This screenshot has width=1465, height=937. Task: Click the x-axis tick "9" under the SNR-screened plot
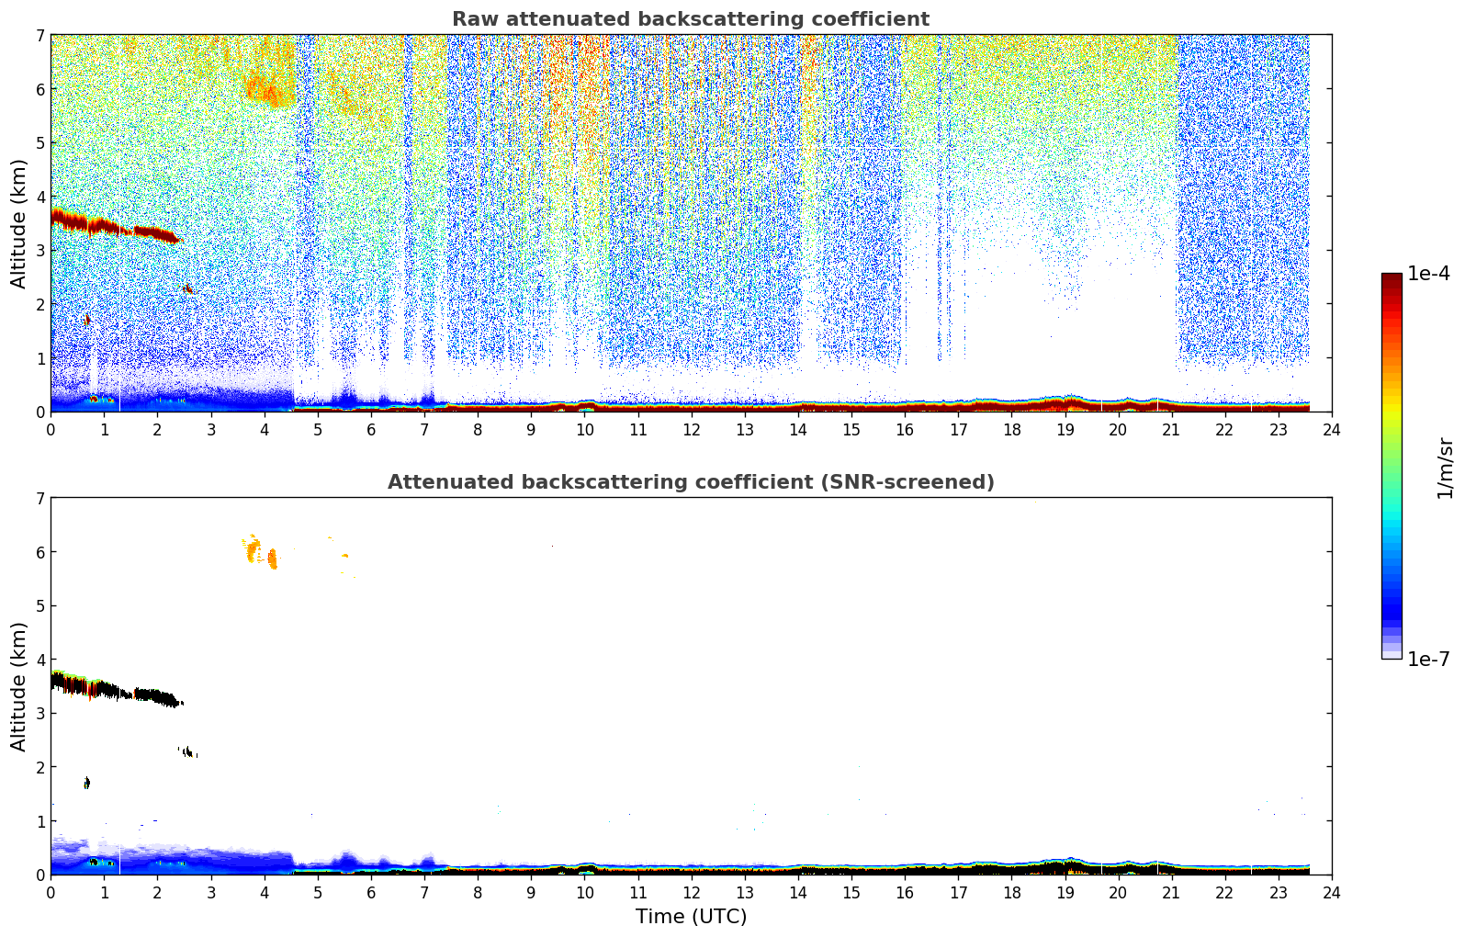pyautogui.click(x=531, y=893)
